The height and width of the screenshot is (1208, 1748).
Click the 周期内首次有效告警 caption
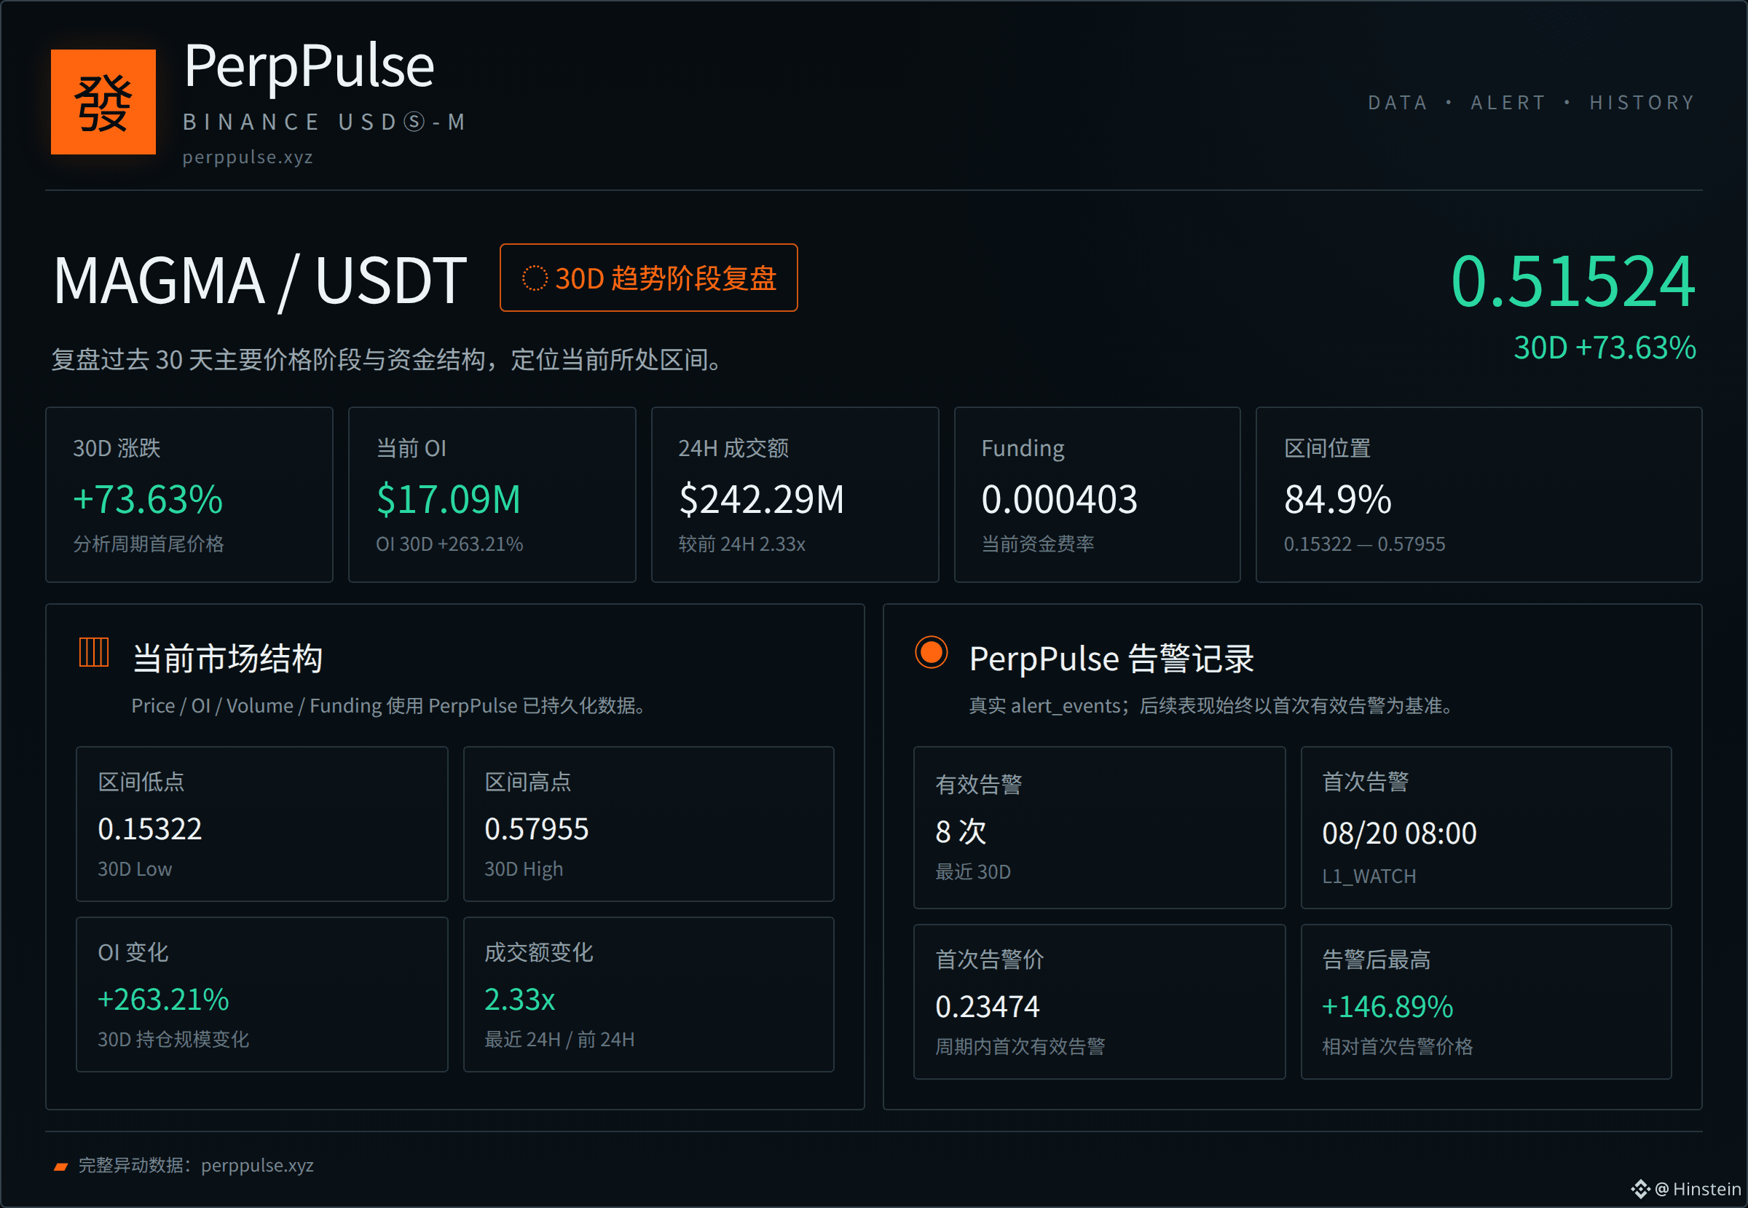tap(1020, 1047)
